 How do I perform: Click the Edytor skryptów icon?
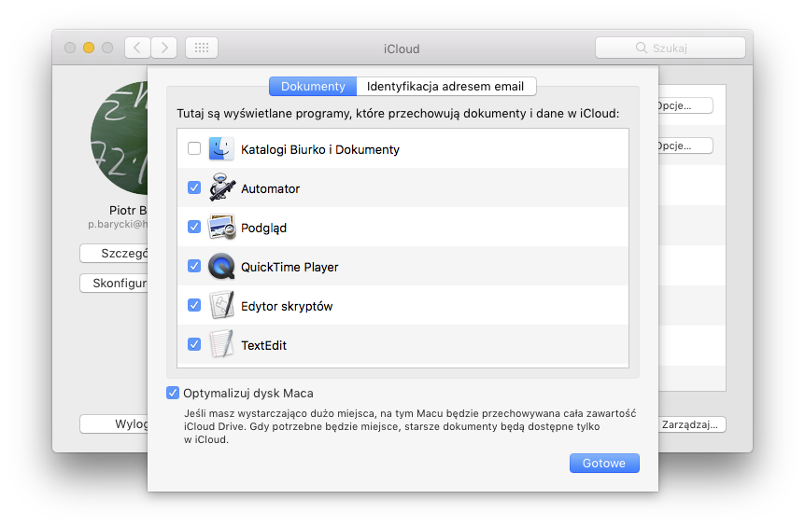click(221, 305)
